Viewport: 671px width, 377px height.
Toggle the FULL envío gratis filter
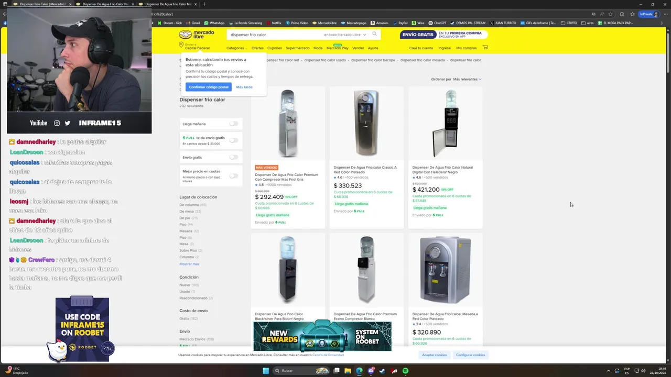coord(234,140)
